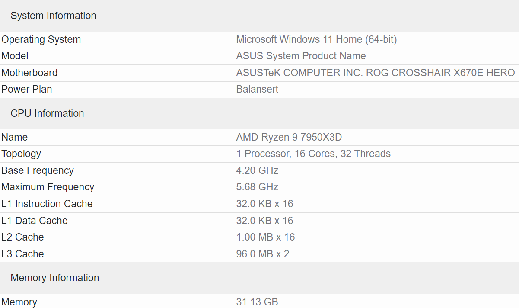Click the Power Plan label
This screenshot has height=308, width=519.
coord(27,89)
